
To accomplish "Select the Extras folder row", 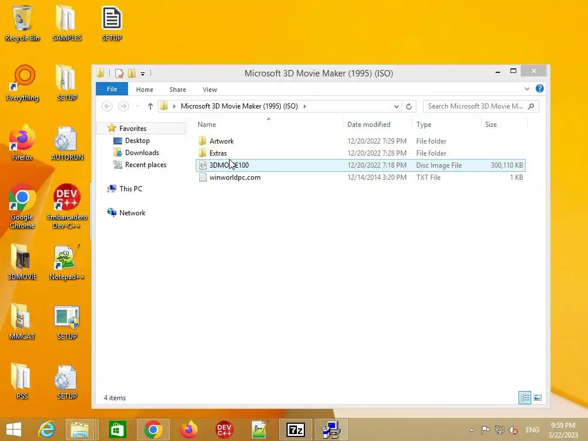I will click(x=361, y=153).
